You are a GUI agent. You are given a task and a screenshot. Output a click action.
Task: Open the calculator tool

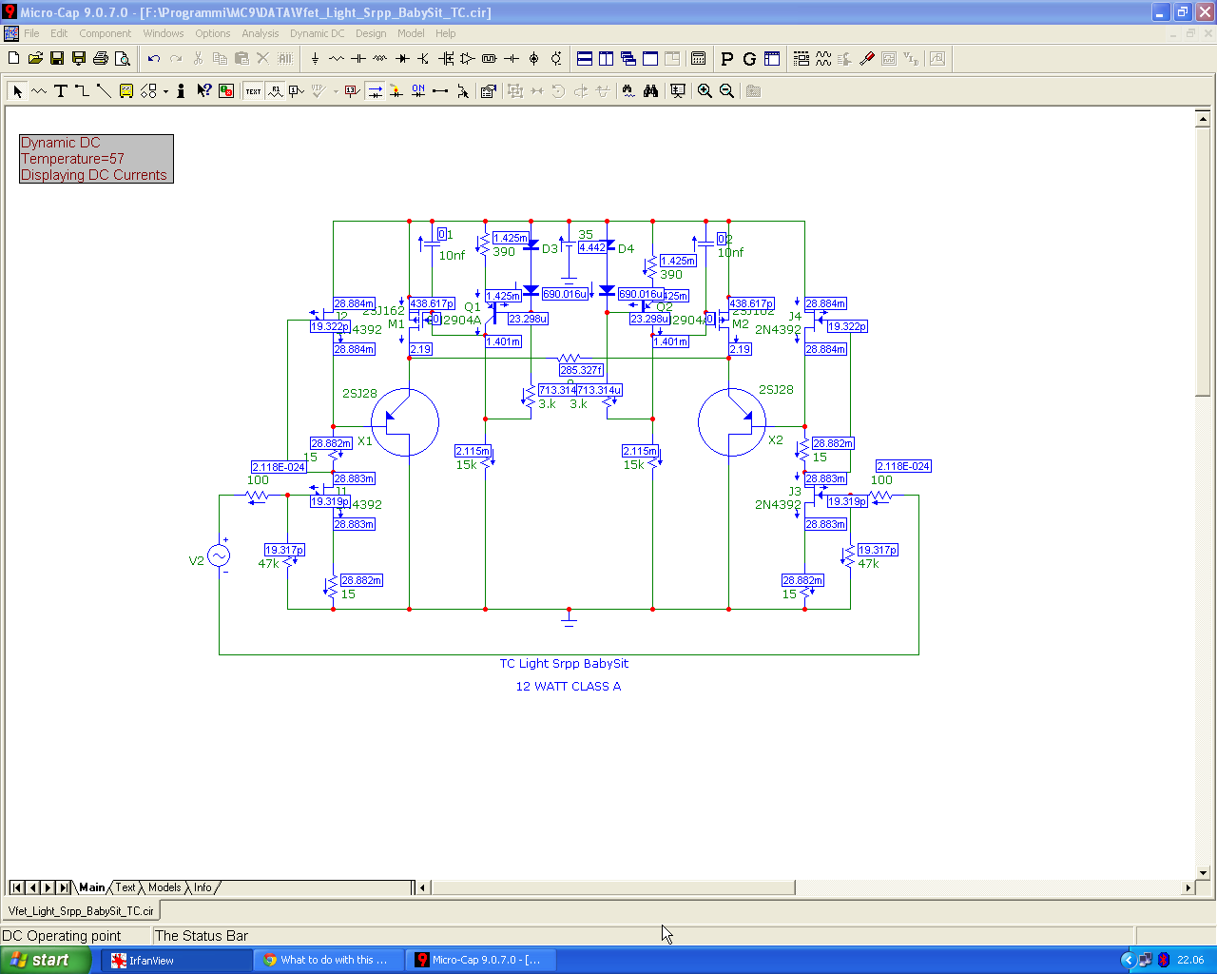[x=699, y=59]
